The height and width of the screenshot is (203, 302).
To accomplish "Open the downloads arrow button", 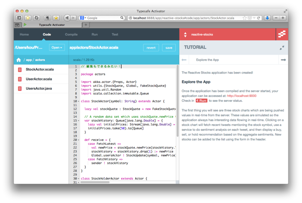I will (x=267, y=18).
